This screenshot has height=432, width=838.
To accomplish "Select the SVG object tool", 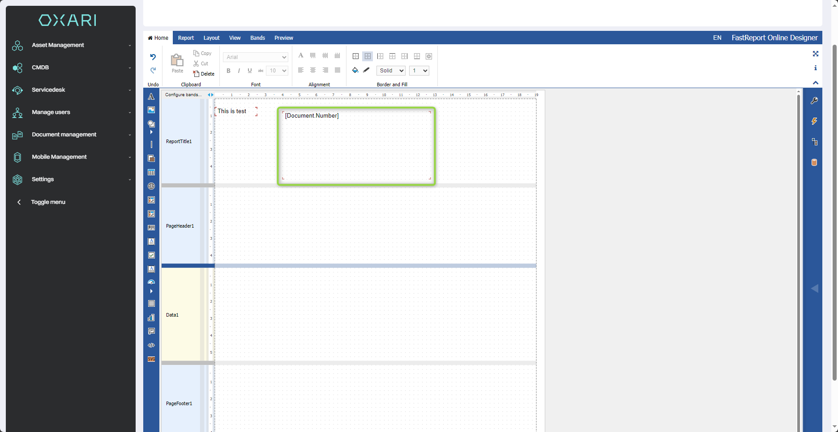I will (151, 359).
